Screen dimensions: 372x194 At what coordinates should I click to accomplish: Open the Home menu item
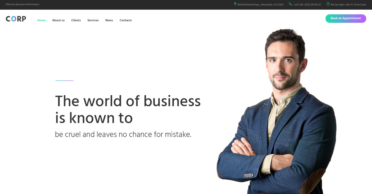41,20
